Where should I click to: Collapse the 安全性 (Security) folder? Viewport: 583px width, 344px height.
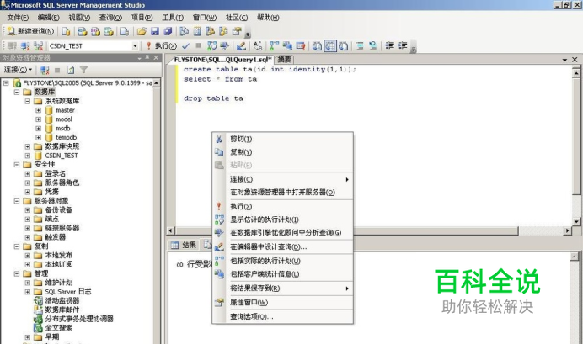coord(17,164)
